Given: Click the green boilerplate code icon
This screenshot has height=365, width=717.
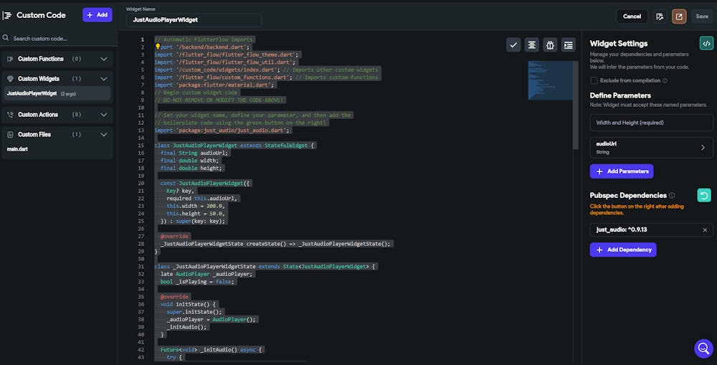Looking at the screenshot, I should pyautogui.click(x=706, y=43).
